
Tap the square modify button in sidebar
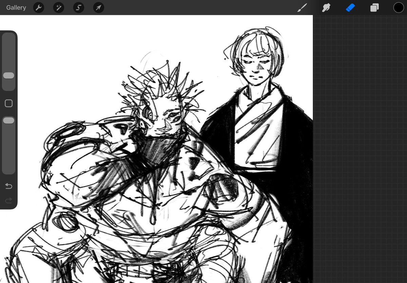click(9, 103)
